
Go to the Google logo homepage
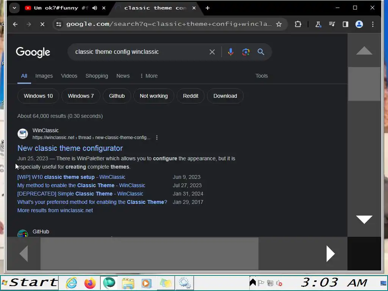coord(33,52)
